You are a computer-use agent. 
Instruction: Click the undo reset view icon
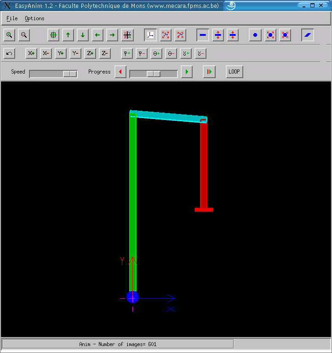click(x=9, y=53)
